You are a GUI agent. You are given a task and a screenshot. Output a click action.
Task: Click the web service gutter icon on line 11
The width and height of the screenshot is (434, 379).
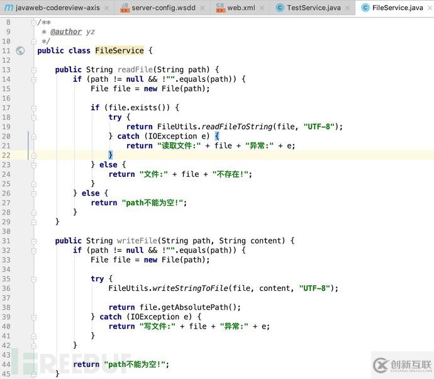pos(20,51)
